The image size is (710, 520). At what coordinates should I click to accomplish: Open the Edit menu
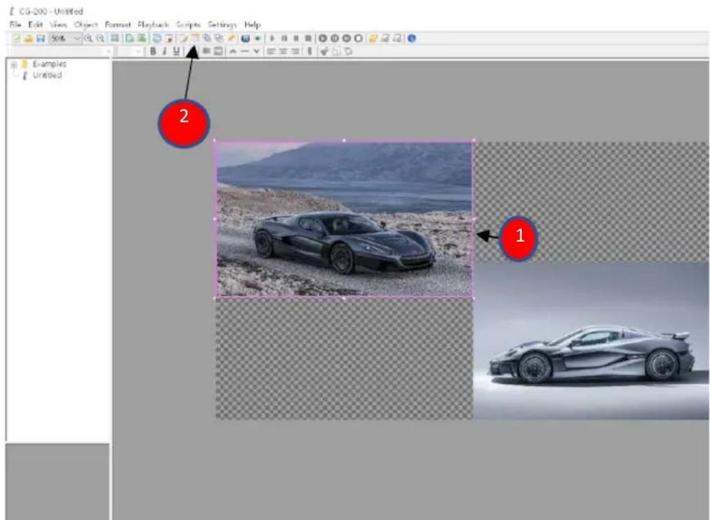point(35,24)
